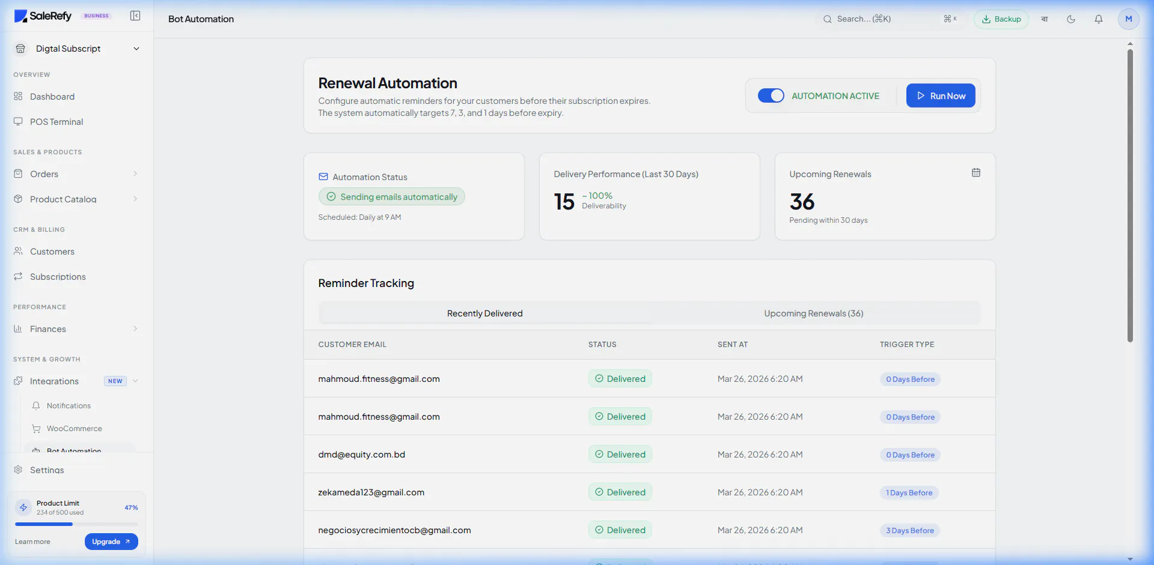Click the 1 Days Before trigger badge
The width and height of the screenshot is (1154, 565).
tap(909, 493)
